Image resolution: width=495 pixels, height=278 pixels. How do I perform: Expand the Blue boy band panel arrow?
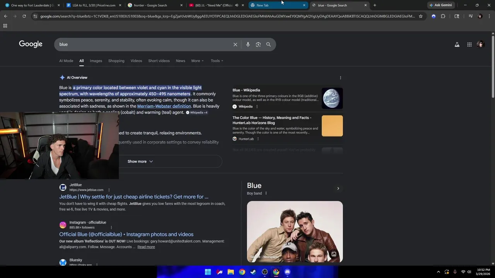pos(338,188)
